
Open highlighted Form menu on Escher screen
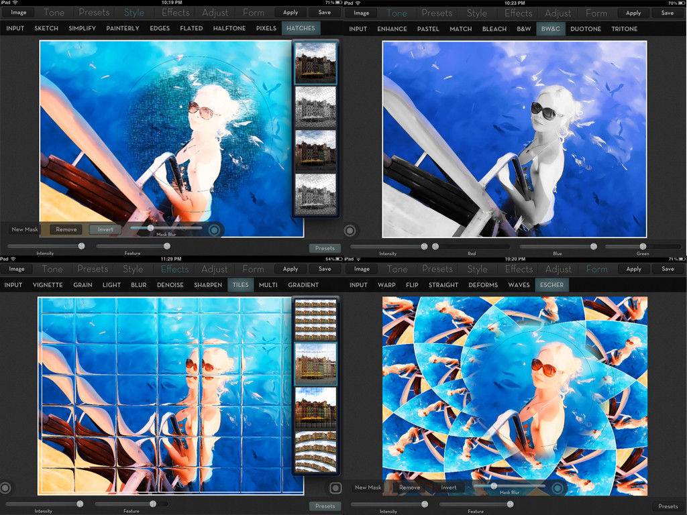pos(596,269)
